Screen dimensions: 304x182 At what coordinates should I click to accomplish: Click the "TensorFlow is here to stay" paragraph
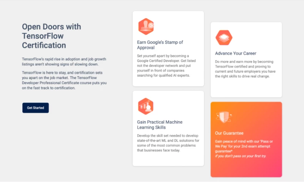[x=65, y=80]
